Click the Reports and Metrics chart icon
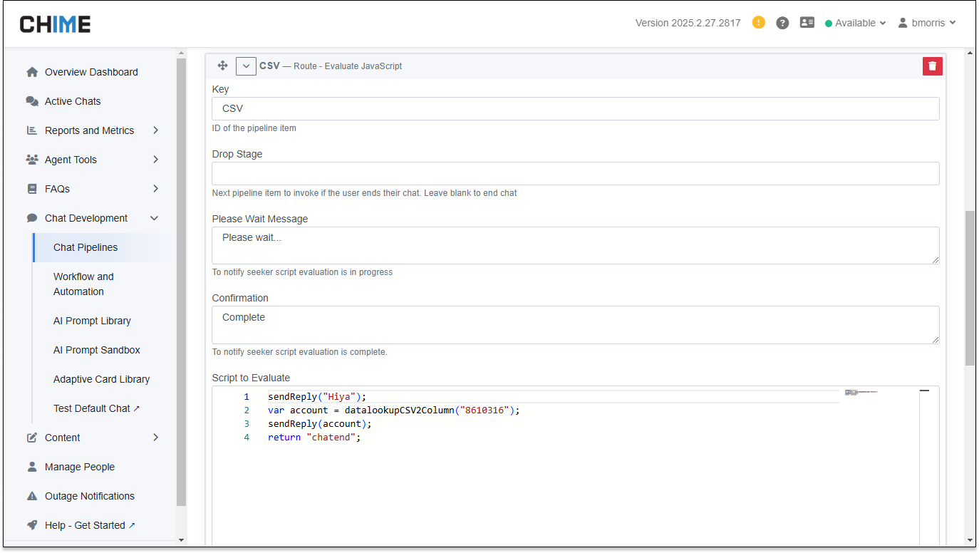Image resolution: width=979 pixels, height=553 pixels. coord(32,130)
